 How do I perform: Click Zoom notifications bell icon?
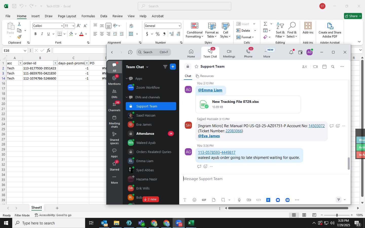[291, 52]
